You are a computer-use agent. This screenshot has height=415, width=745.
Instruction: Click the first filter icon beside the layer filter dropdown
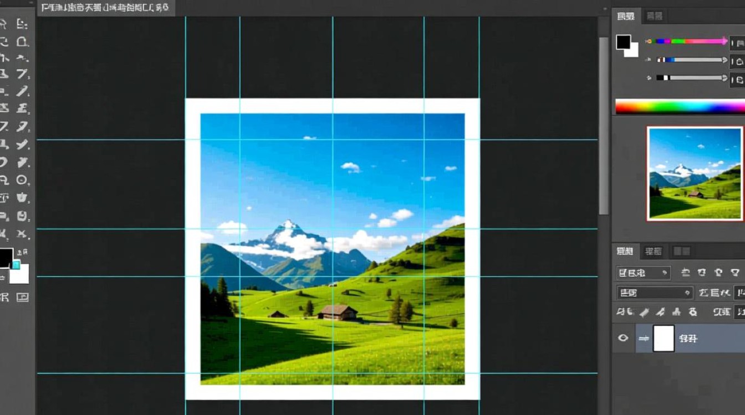(x=686, y=273)
